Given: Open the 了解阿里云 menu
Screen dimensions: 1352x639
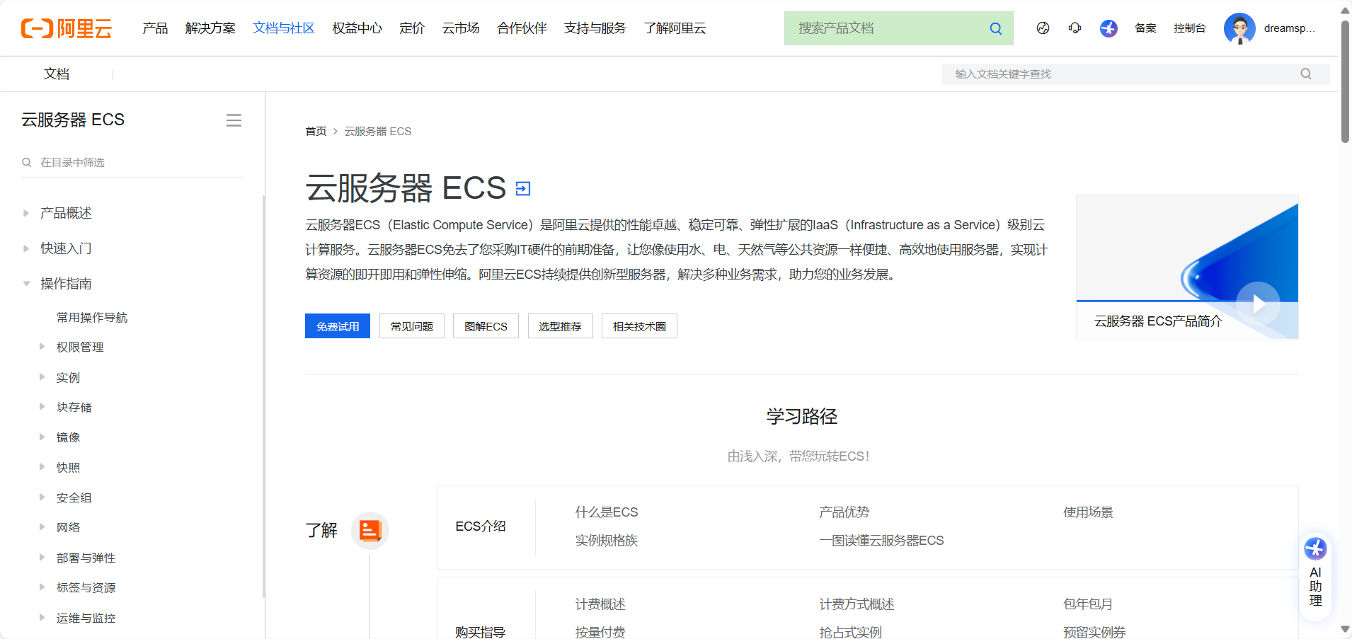Looking at the screenshot, I should coord(675,28).
